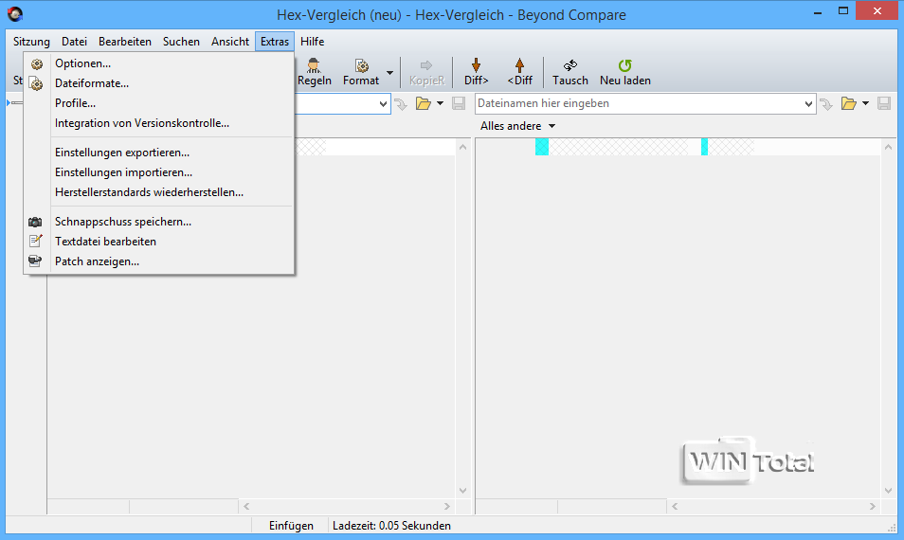904x540 pixels.
Task: Click right pane scroll down arrow
Action: (888, 491)
